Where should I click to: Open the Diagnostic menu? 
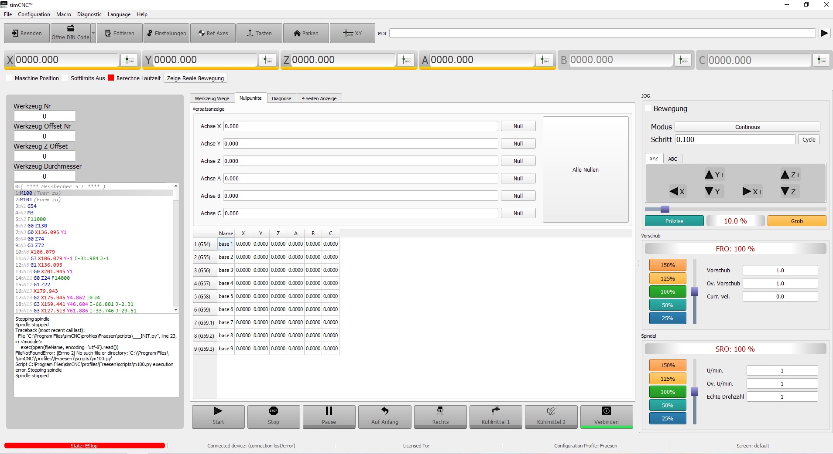click(89, 14)
